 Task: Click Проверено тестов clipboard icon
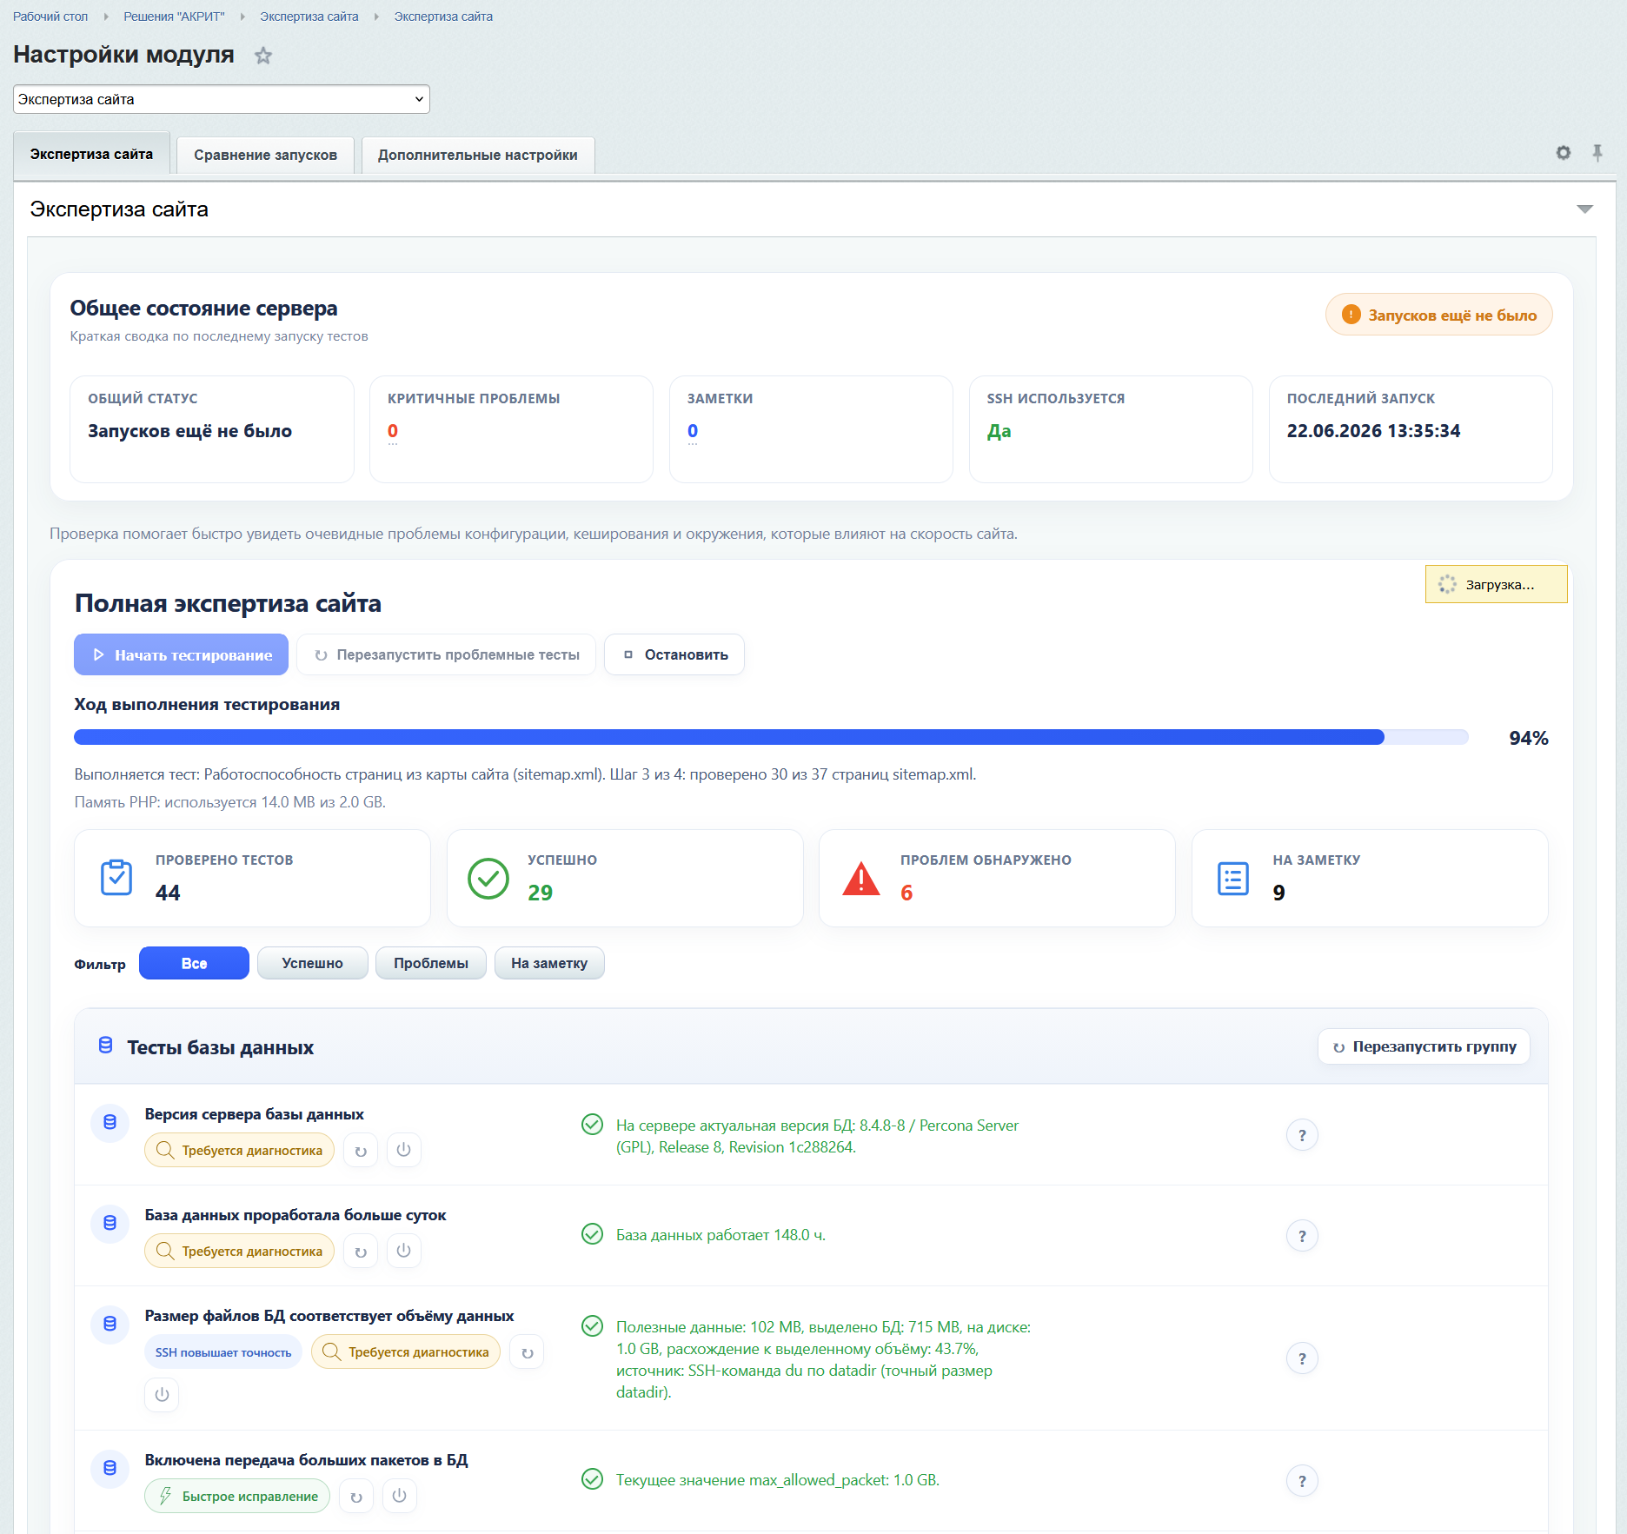(x=116, y=878)
